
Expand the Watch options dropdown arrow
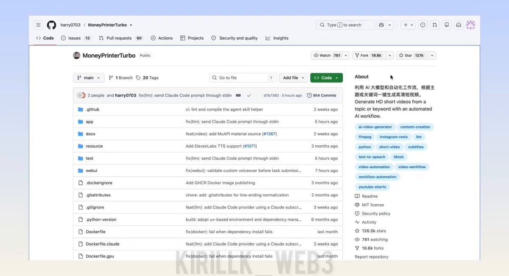click(346, 56)
